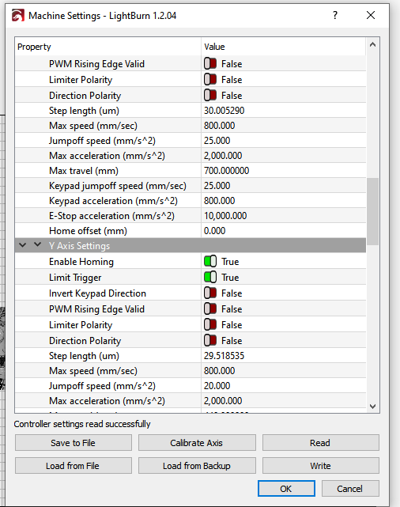Toggle Y axis Enable Homing switch
The image size is (400, 507).
tap(210, 261)
